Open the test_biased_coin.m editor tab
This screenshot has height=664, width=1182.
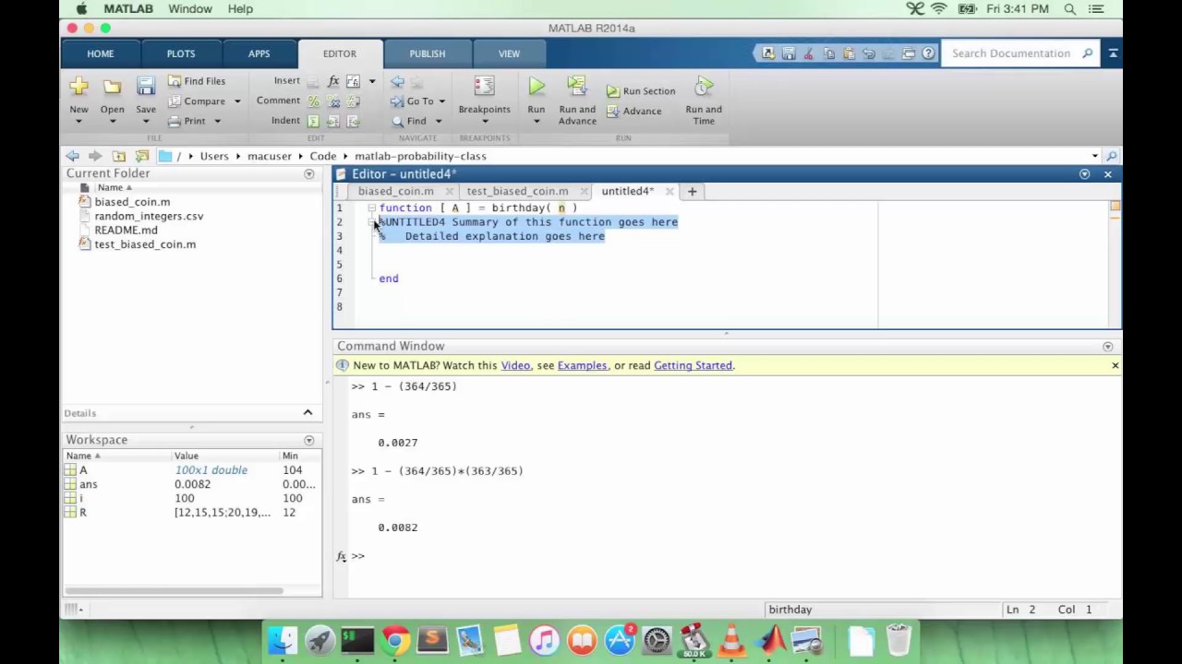[x=517, y=191]
